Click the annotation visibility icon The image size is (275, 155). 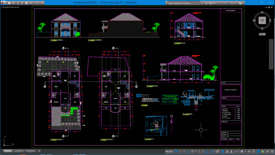tap(223, 152)
